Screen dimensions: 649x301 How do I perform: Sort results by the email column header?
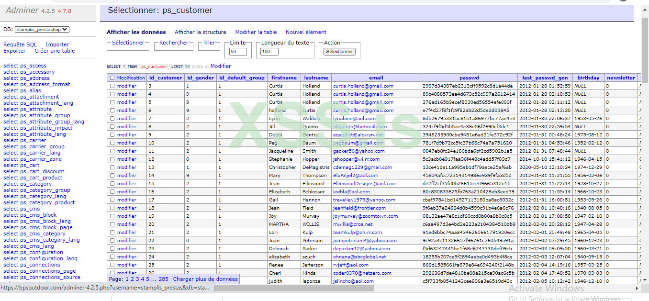[376, 78]
